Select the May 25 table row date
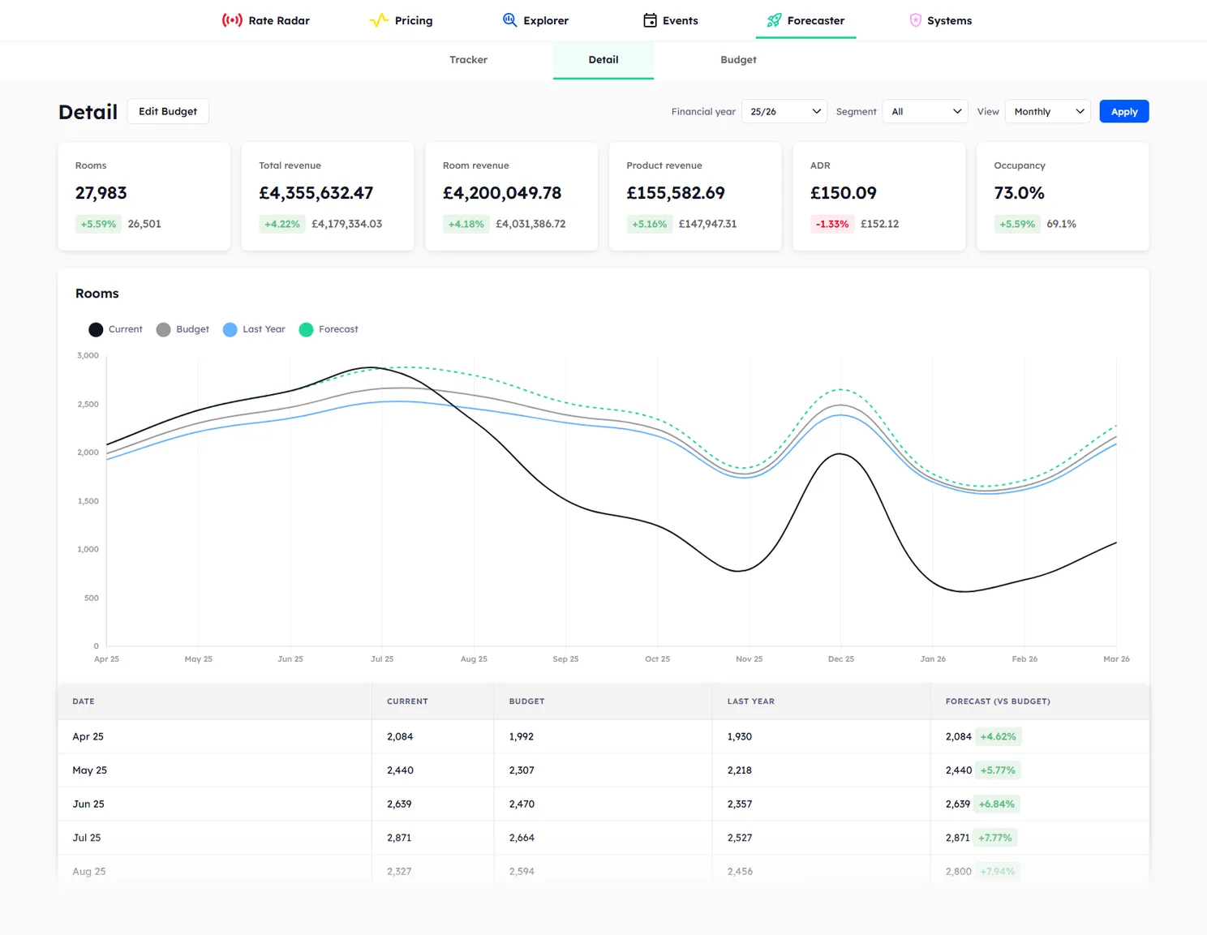 click(x=90, y=770)
